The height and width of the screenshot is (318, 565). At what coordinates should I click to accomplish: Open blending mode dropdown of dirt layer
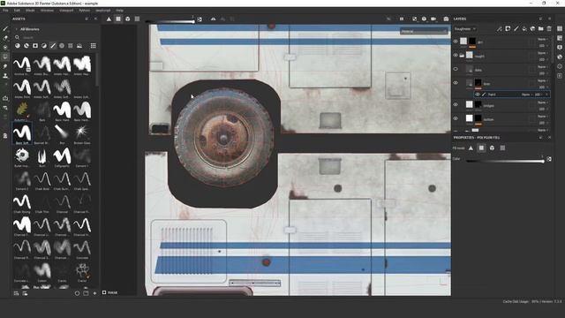[542, 39]
